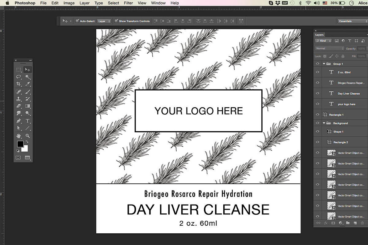Select the Briogeo Rosarco Repair layer
The height and width of the screenshot is (245, 368).
pyautogui.click(x=345, y=83)
